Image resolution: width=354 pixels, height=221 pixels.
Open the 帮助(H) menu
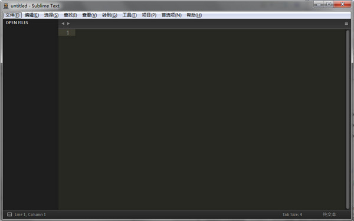[x=194, y=15]
